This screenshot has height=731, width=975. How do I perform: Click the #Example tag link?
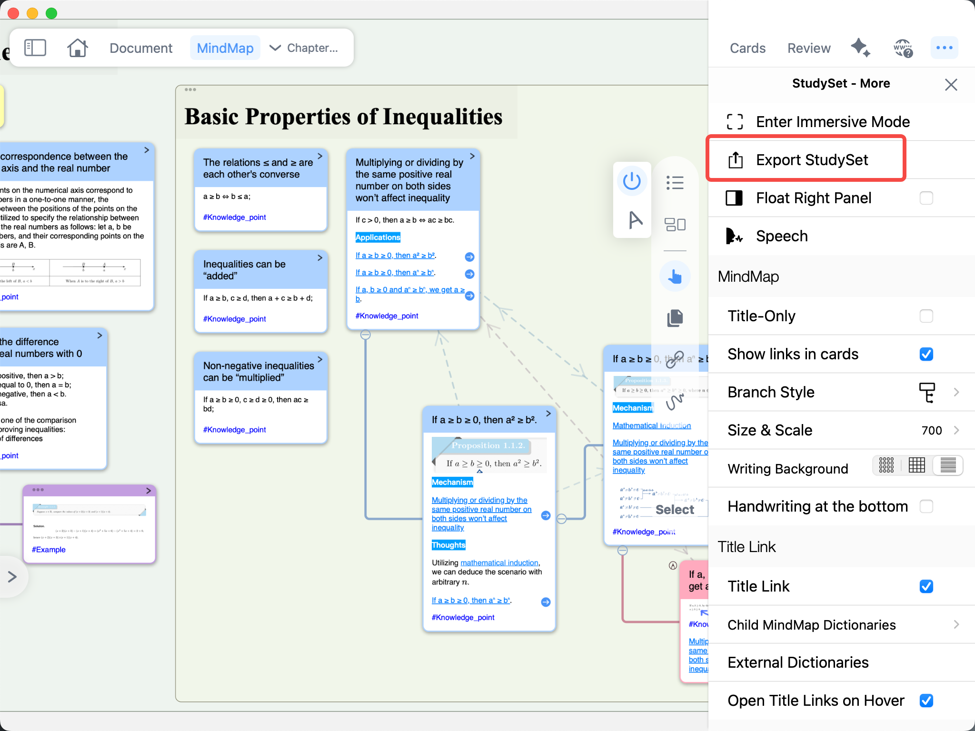49,550
